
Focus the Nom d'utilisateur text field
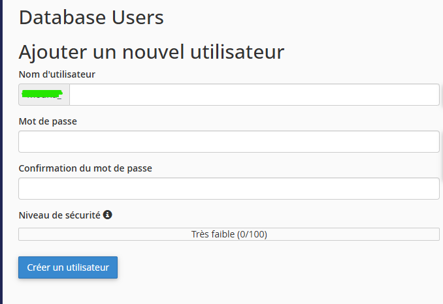(x=254, y=95)
